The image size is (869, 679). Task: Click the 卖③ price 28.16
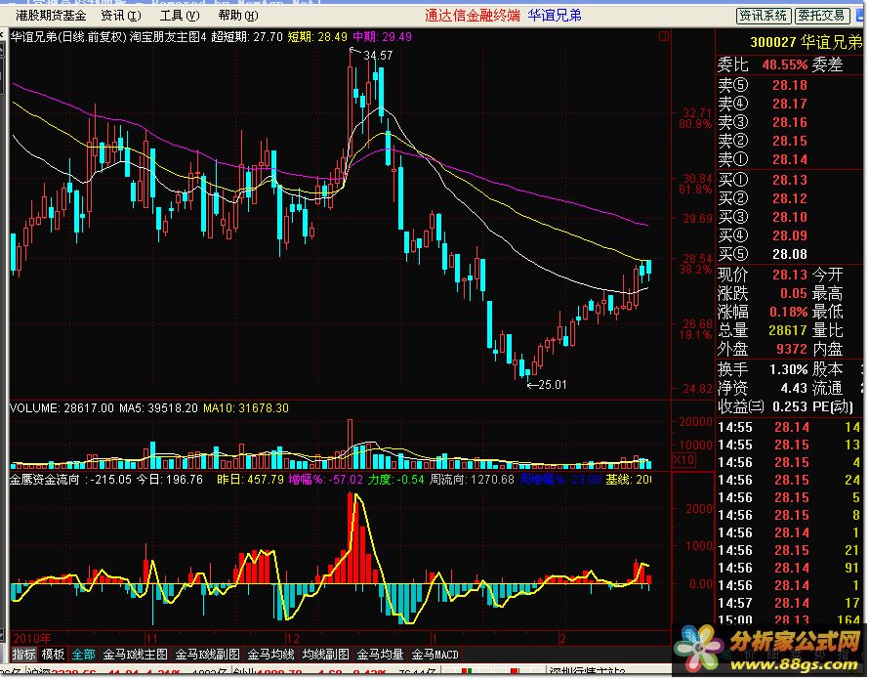coord(790,122)
